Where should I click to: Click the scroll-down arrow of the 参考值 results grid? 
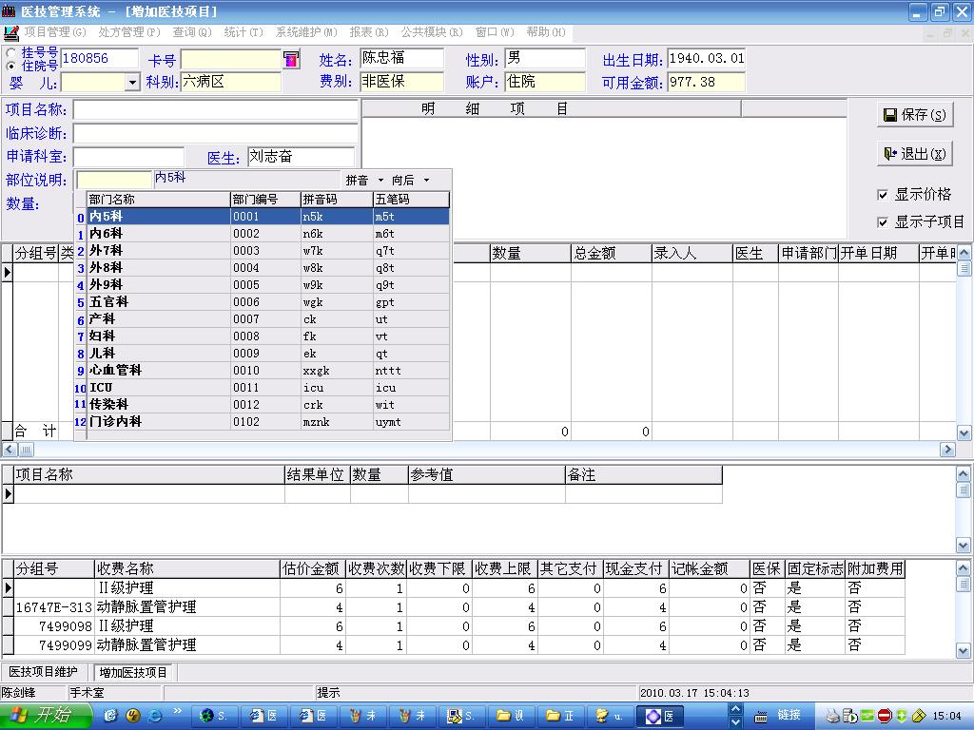(x=963, y=546)
